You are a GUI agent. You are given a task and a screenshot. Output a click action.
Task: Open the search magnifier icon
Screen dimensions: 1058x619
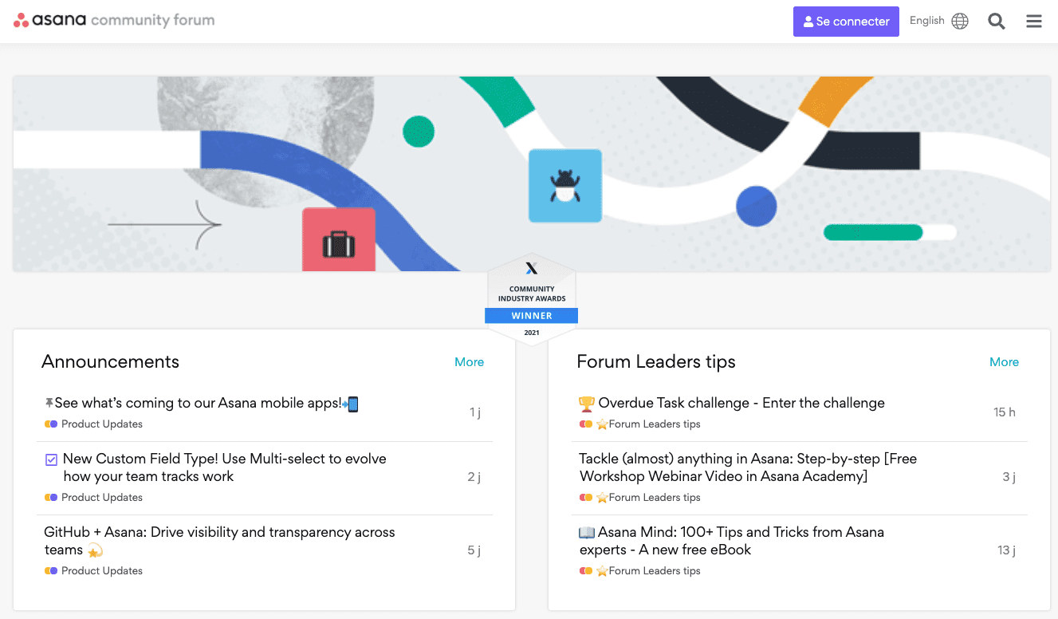coord(997,22)
